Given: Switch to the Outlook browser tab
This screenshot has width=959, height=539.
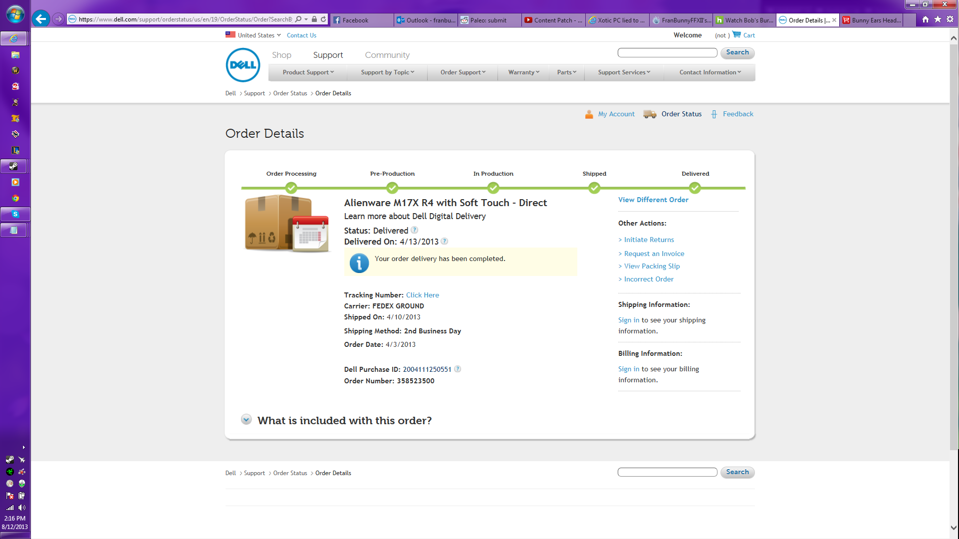Looking at the screenshot, I should click(x=426, y=20).
